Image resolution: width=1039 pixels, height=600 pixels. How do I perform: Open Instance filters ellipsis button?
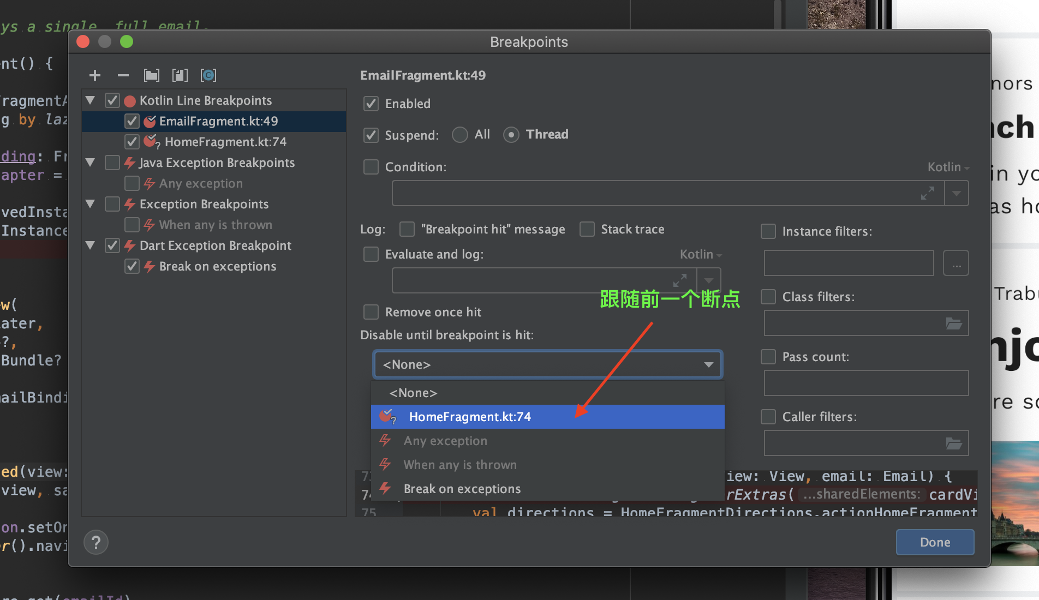pyautogui.click(x=956, y=263)
